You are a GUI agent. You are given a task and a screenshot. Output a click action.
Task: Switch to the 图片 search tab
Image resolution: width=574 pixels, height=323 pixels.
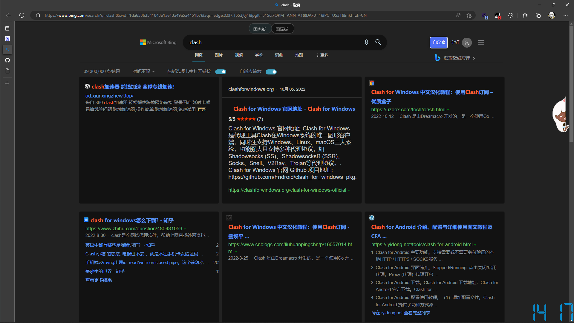coord(219,55)
